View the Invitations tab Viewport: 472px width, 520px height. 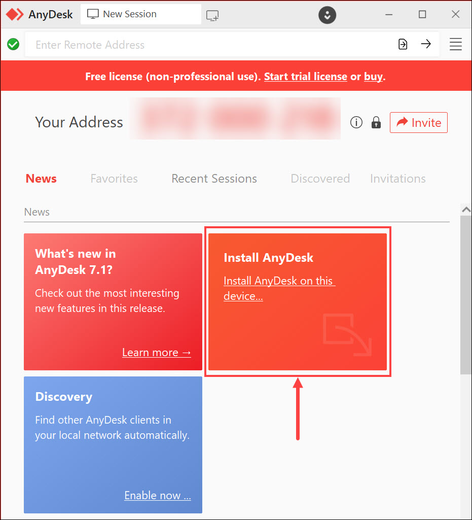397,179
